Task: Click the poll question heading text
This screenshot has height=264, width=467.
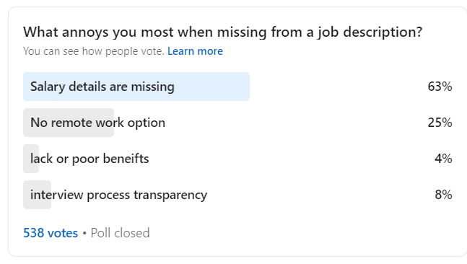Action: click(x=223, y=32)
